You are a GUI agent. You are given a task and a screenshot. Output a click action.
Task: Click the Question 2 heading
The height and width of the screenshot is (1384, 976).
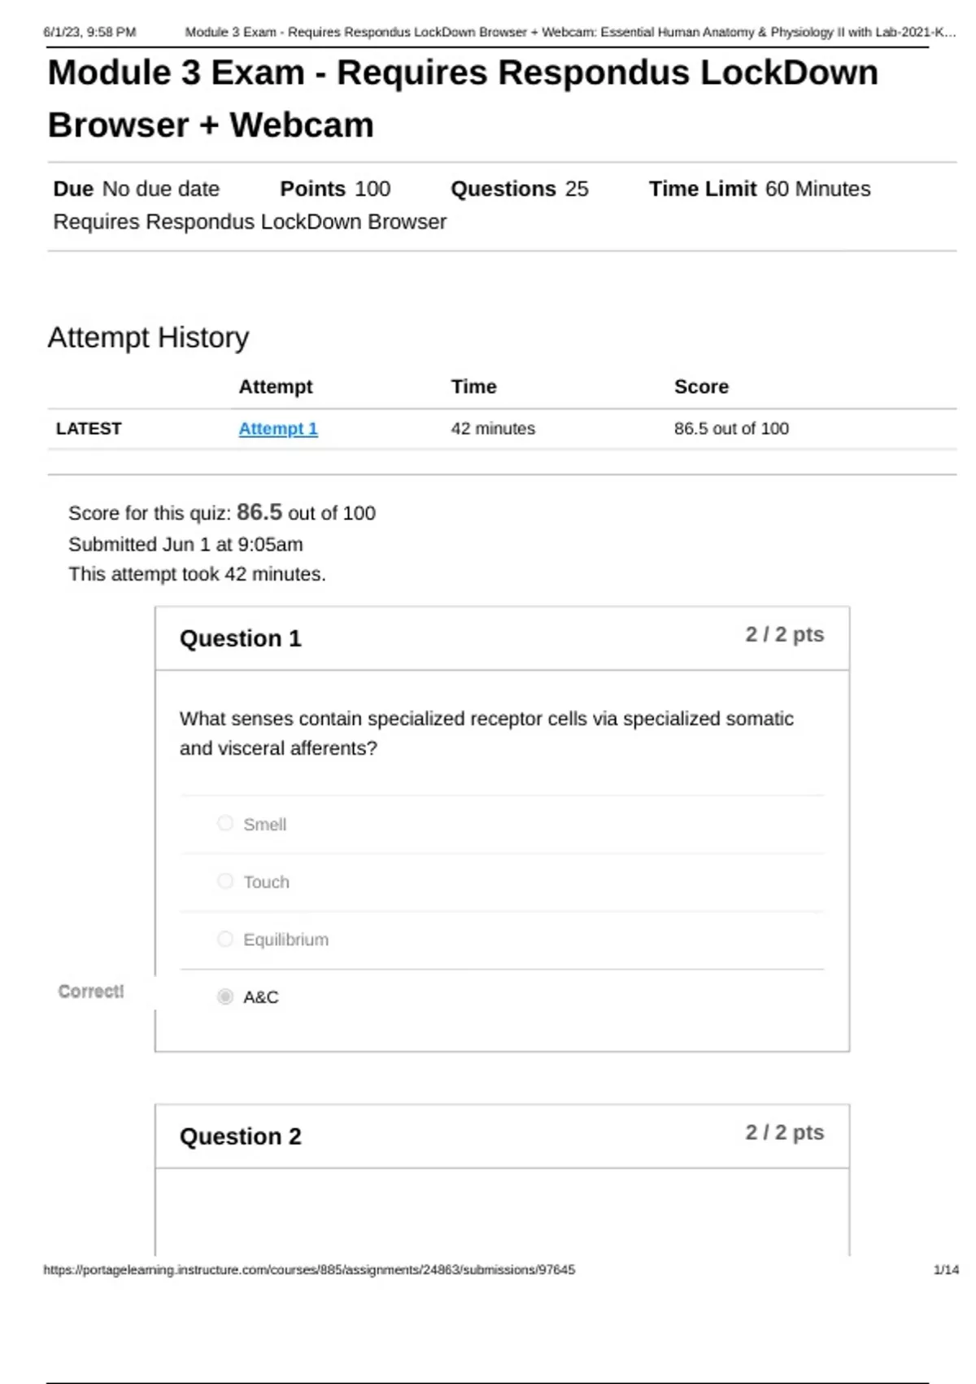(x=240, y=1136)
